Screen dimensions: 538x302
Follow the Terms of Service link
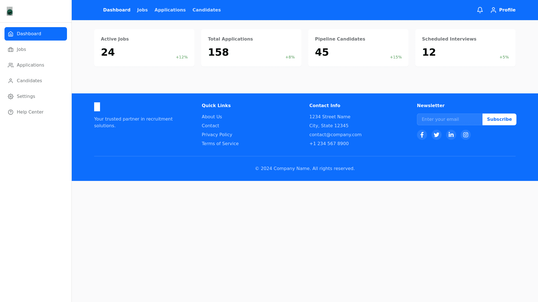pyautogui.click(x=220, y=144)
